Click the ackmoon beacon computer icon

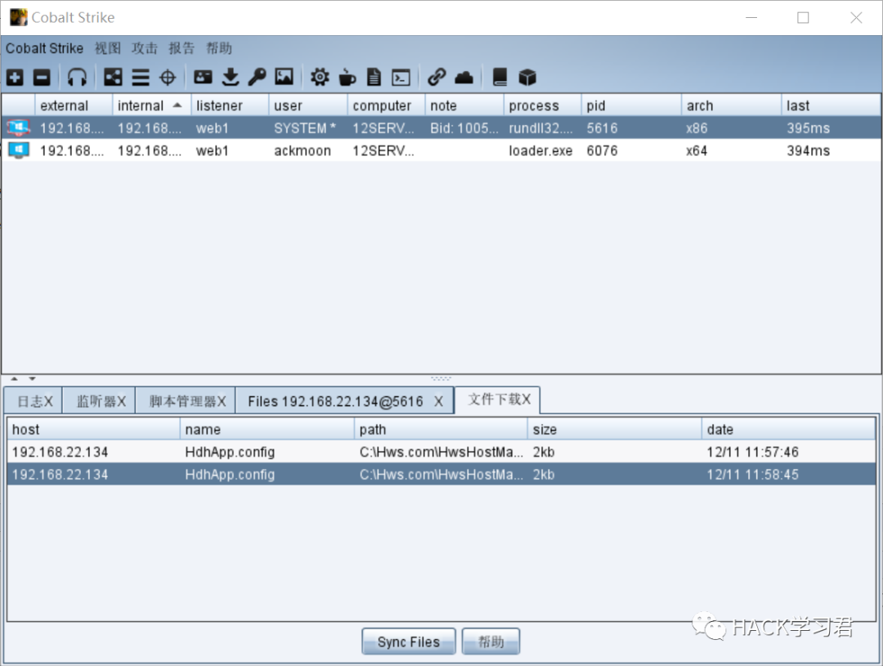pyautogui.click(x=19, y=150)
